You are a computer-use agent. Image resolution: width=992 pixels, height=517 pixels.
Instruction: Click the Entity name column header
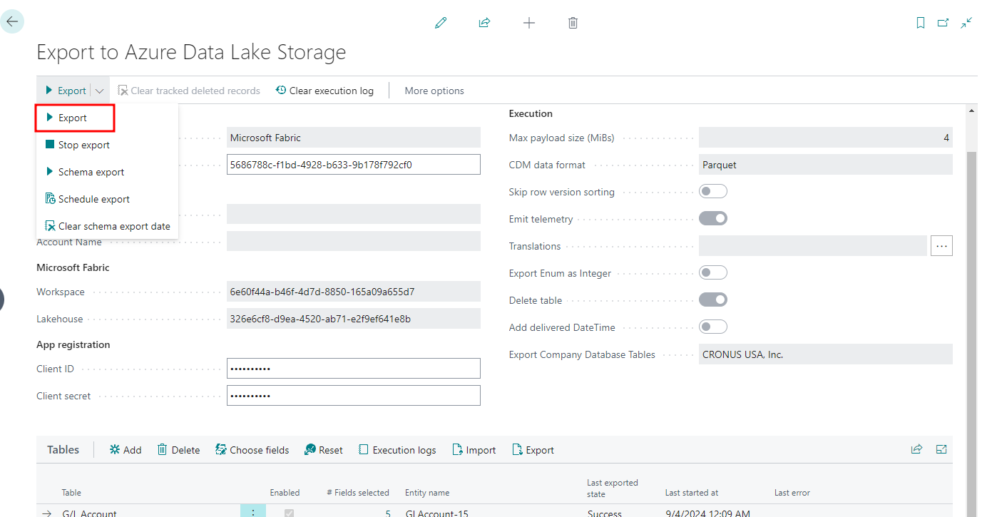point(427,493)
